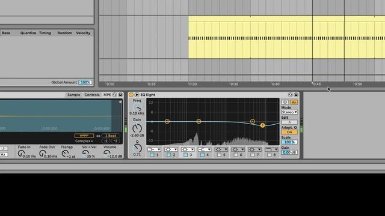Adjust the EQ Eight Freq knob
385x216 pixels.
point(137,107)
